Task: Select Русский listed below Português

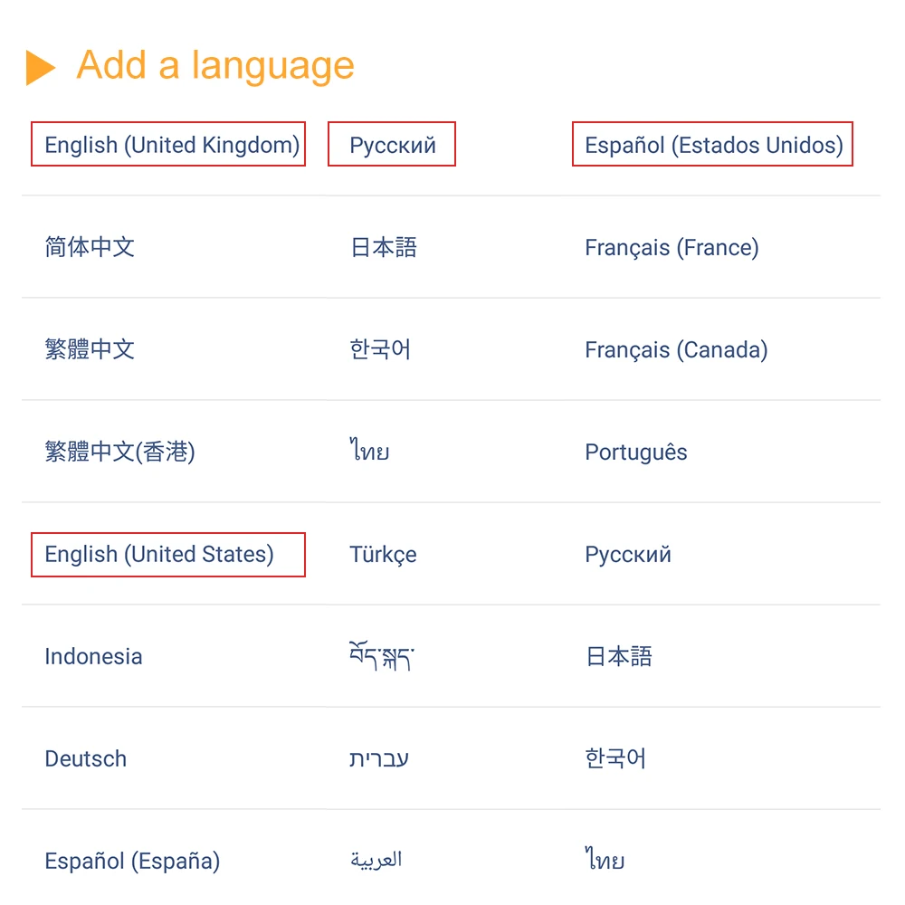Action: (628, 554)
